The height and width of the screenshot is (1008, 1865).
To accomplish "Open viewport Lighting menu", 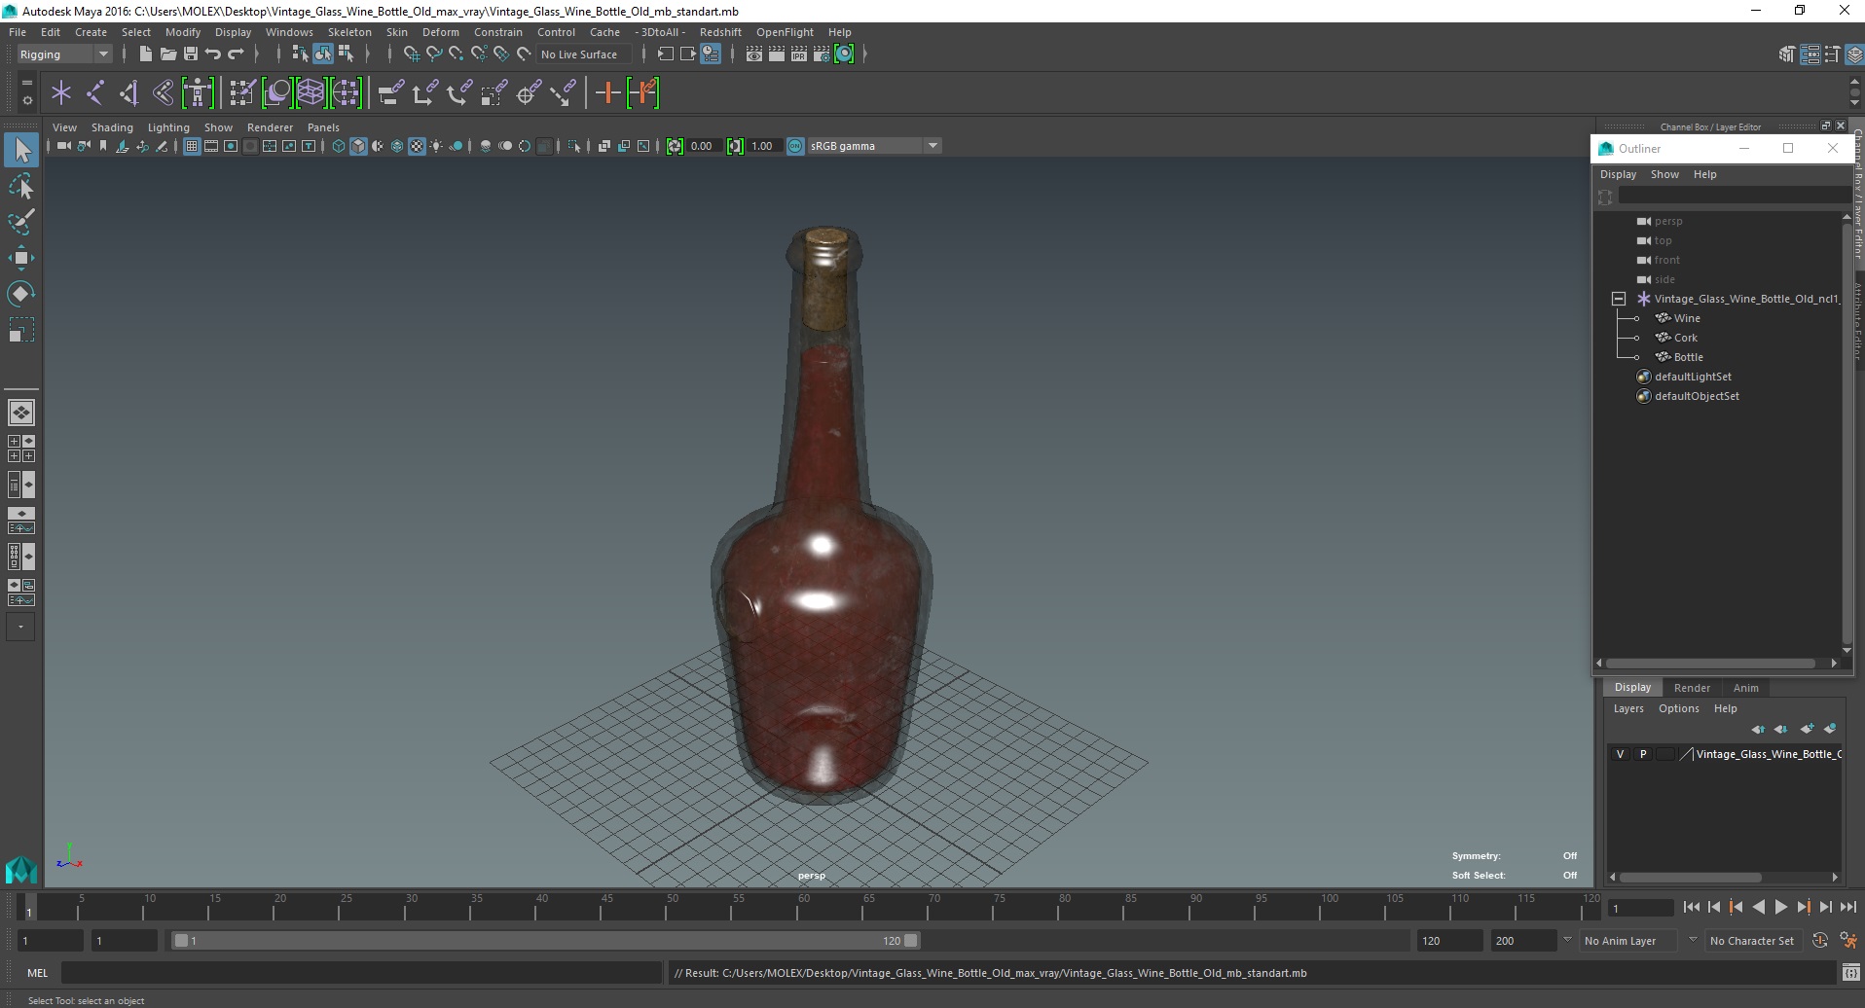I will (168, 127).
